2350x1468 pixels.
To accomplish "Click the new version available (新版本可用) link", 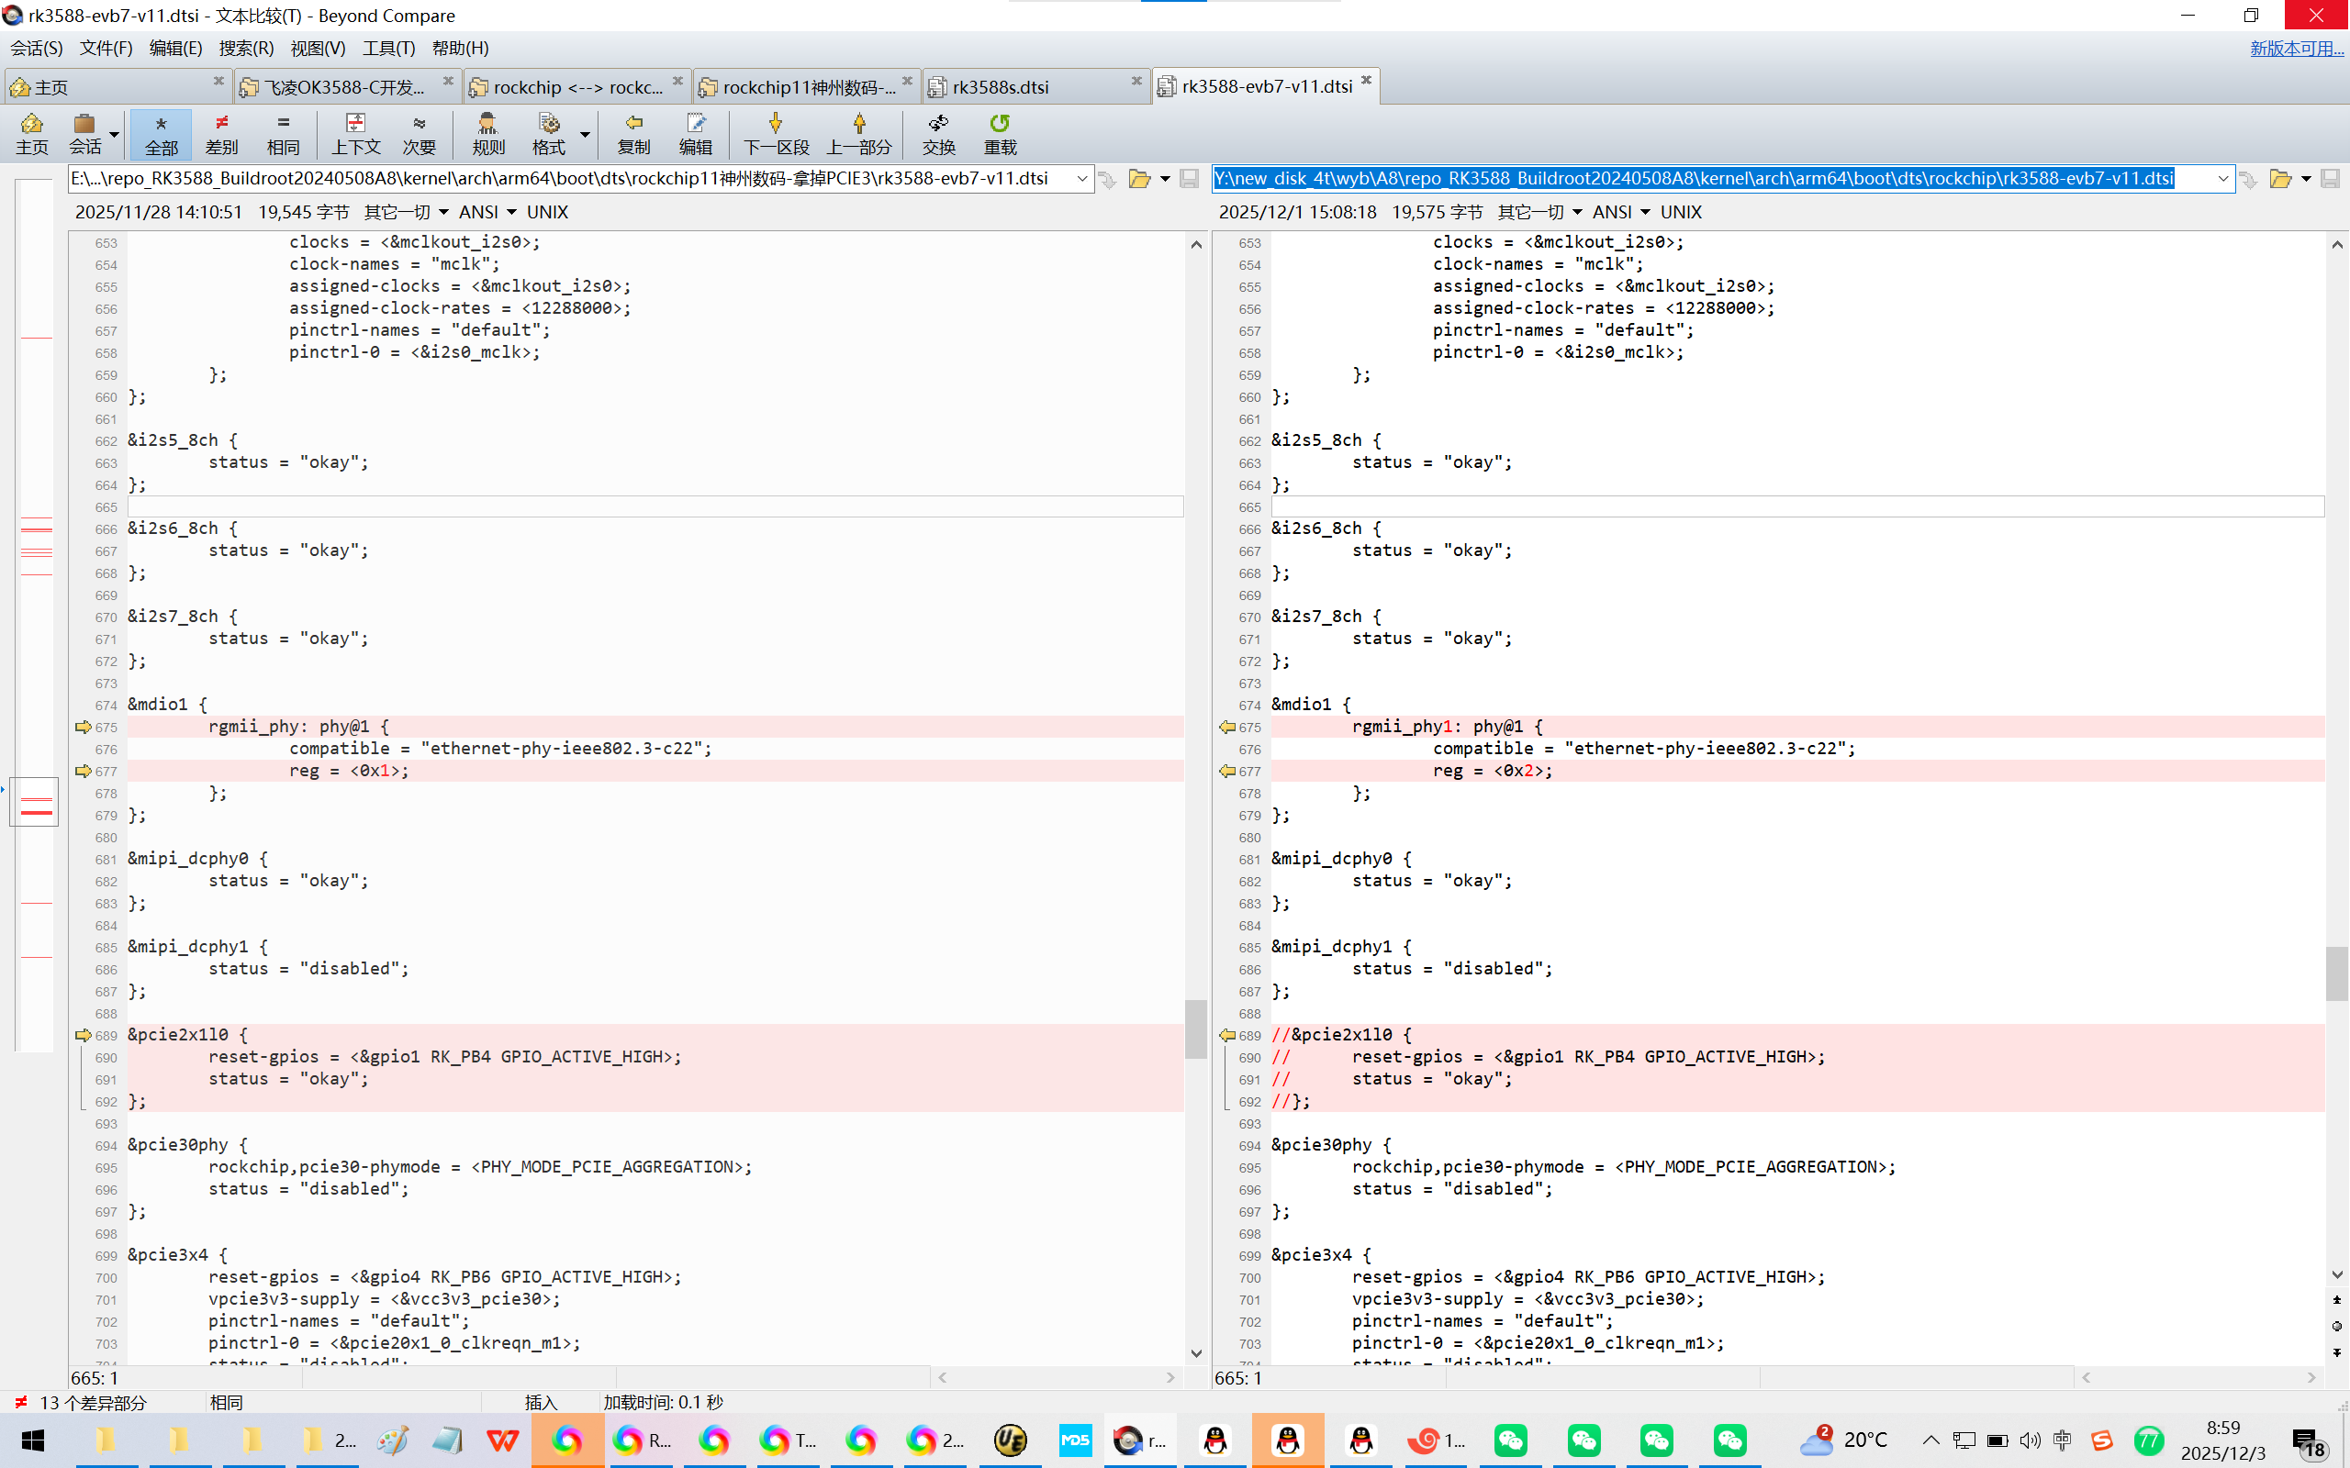I will point(2296,49).
